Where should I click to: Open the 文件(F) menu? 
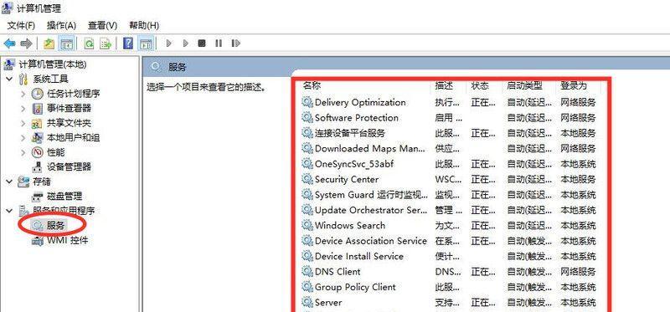pos(21,25)
